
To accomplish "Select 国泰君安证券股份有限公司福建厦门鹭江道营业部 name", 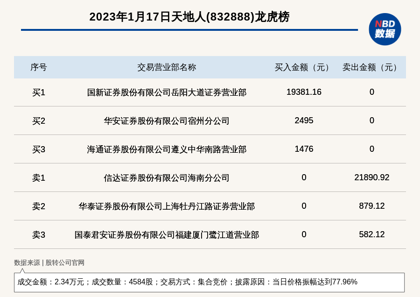I will pyautogui.click(x=167, y=235).
